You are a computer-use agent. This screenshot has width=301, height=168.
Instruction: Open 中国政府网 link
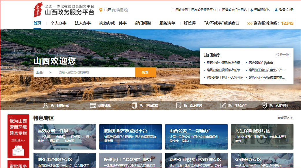pos(180,10)
